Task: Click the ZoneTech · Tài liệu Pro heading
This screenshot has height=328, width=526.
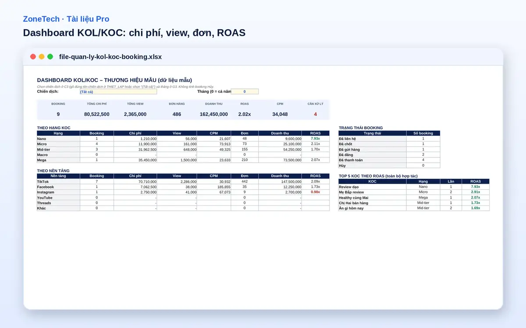Action: click(x=66, y=19)
